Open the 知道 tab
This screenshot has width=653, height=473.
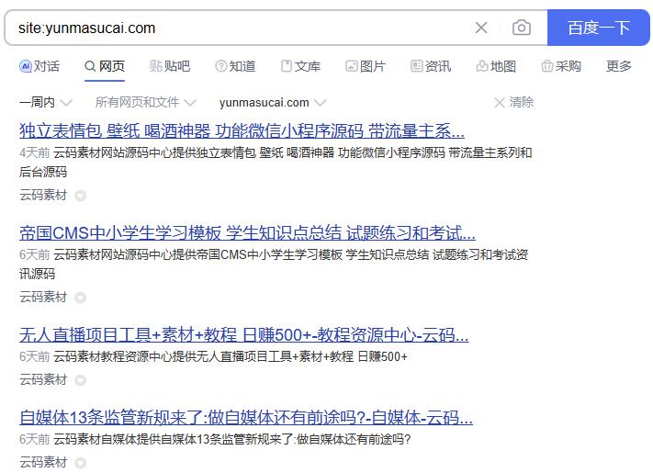(235, 66)
